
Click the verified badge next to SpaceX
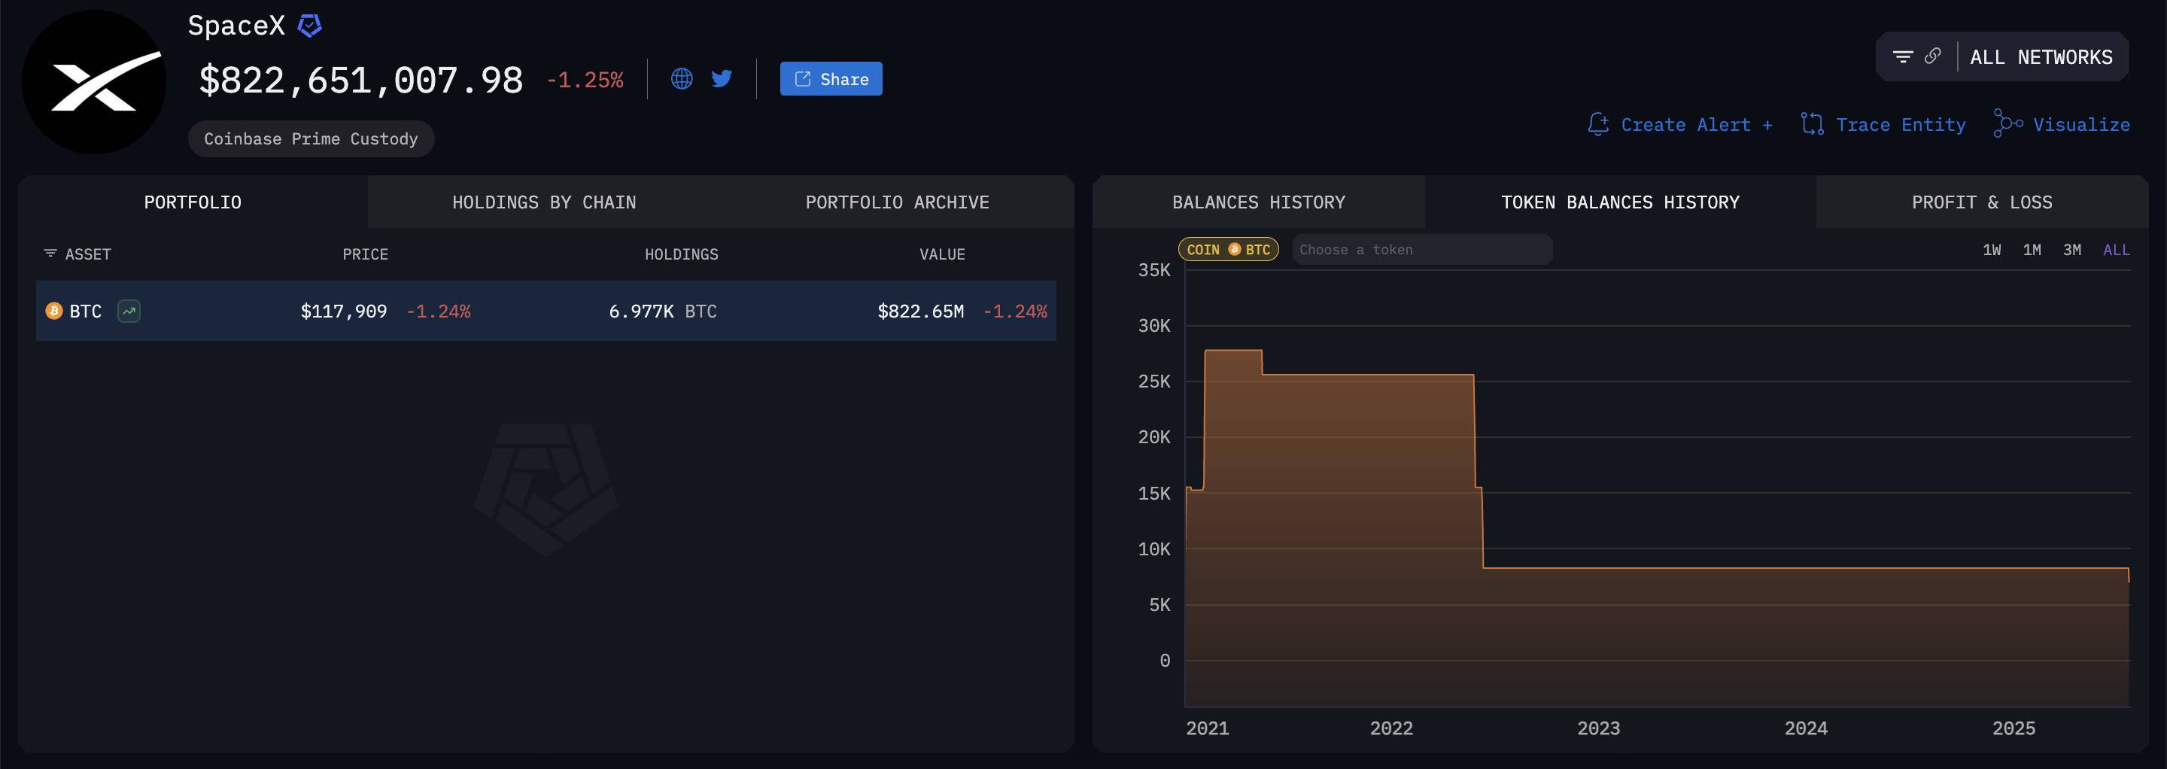(311, 26)
